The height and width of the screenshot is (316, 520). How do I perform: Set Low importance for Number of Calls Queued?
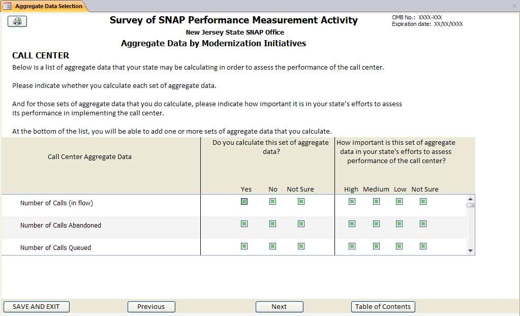[x=400, y=246]
